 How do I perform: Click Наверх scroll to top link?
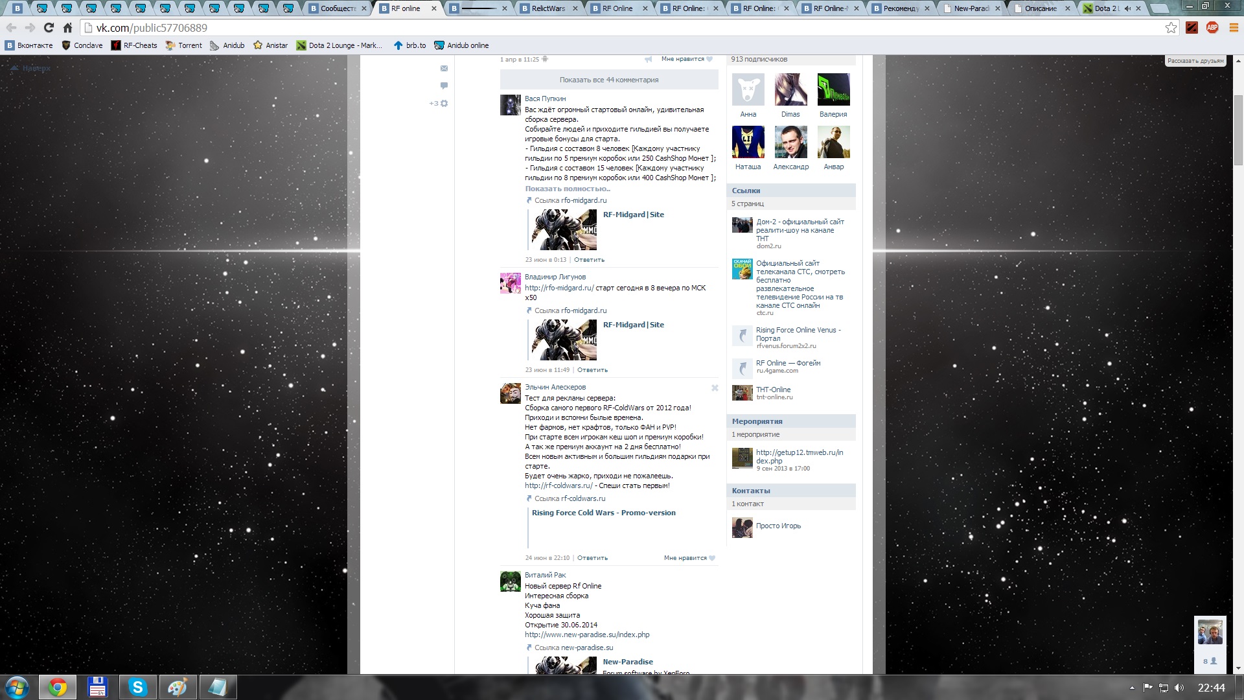tap(31, 68)
